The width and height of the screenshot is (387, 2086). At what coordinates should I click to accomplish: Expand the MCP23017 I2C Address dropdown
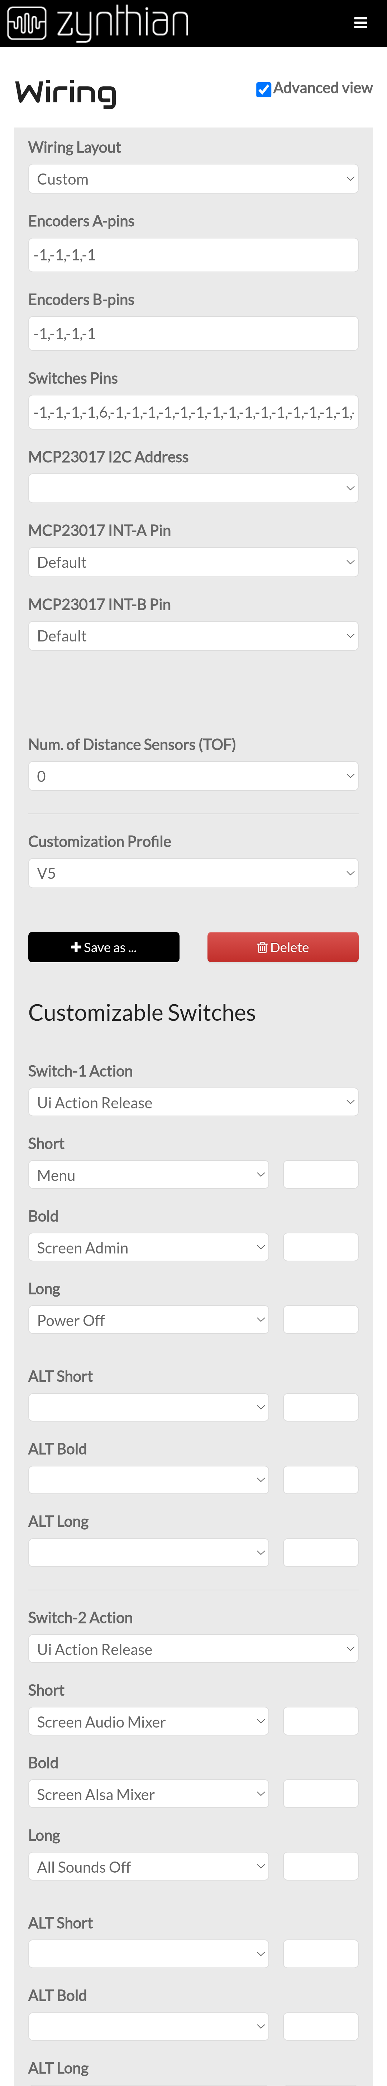(193, 488)
